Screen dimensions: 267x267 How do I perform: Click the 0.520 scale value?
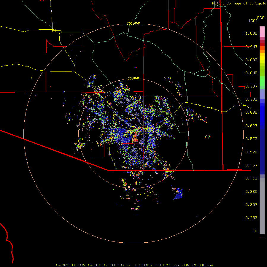[251, 152]
